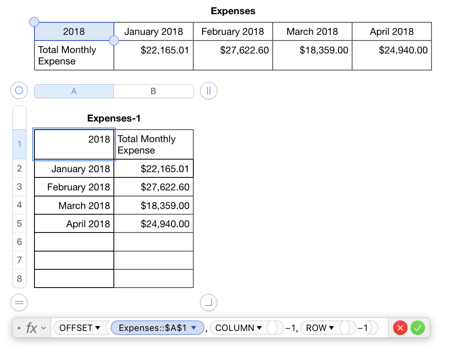The width and height of the screenshot is (453, 354).
Task: Select the column A header tab
Action: [74, 91]
